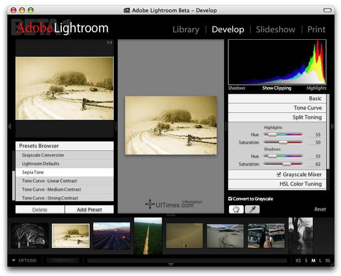This screenshot has height=276, width=341.
Task: Select the sand footprints thumbnail
Action: pos(184,236)
